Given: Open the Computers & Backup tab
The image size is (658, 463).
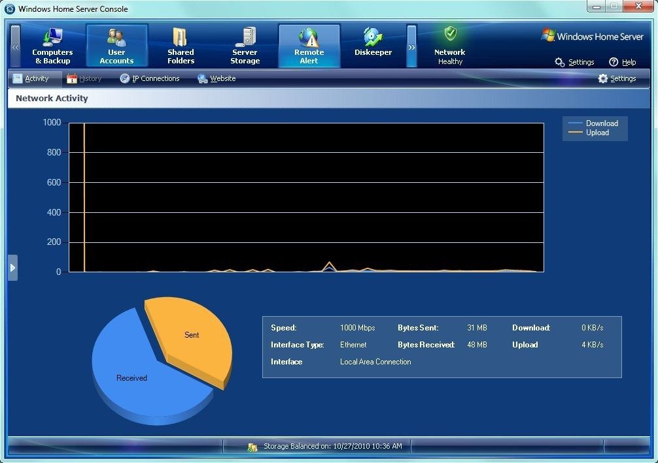Looking at the screenshot, I should 52,45.
